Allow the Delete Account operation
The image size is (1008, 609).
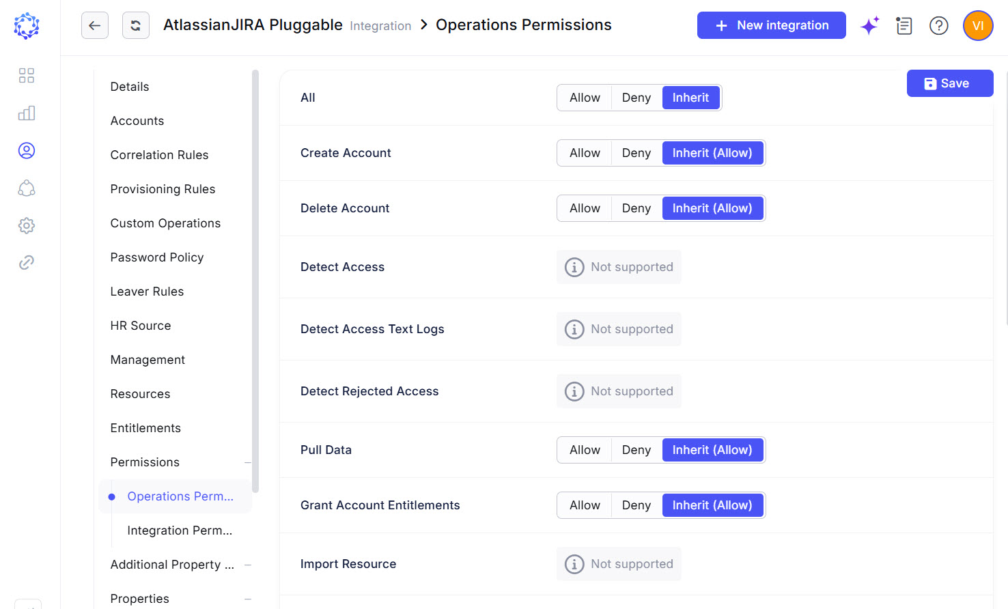coord(585,208)
